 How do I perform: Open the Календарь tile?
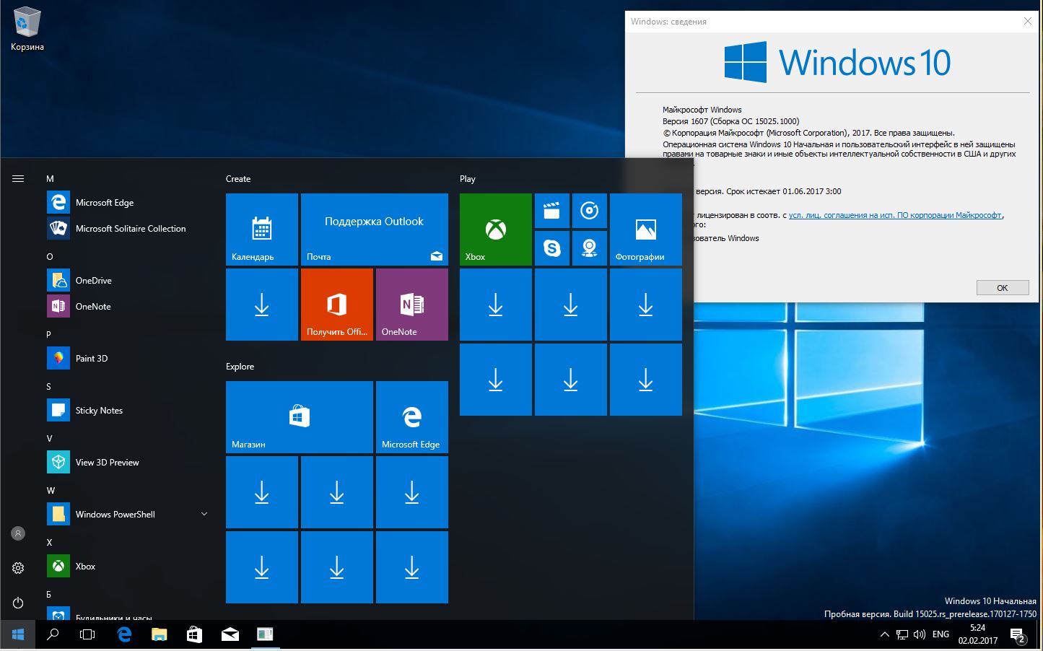tap(262, 230)
